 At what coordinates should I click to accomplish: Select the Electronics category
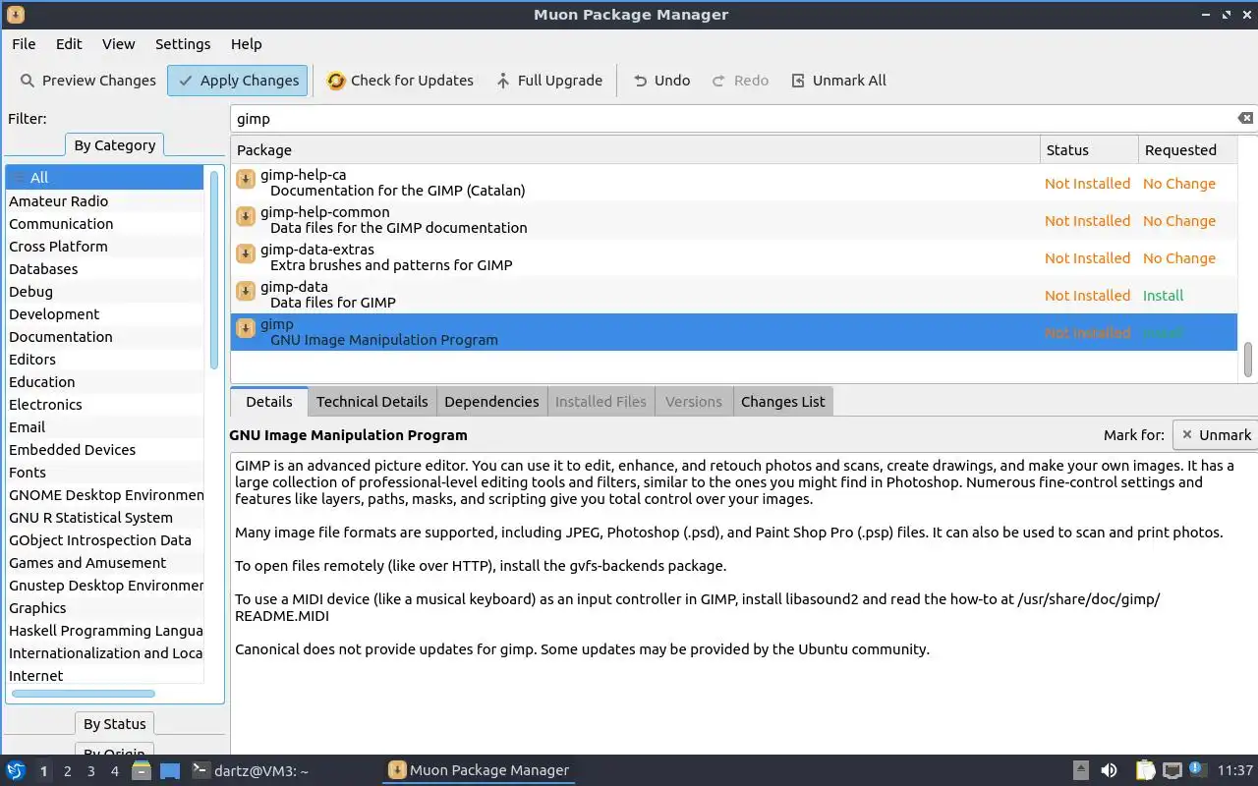point(104,405)
